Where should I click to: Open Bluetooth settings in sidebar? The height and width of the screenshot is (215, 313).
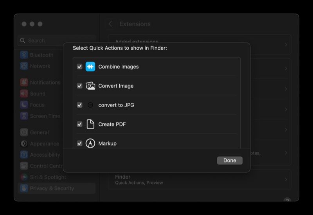coord(41,55)
